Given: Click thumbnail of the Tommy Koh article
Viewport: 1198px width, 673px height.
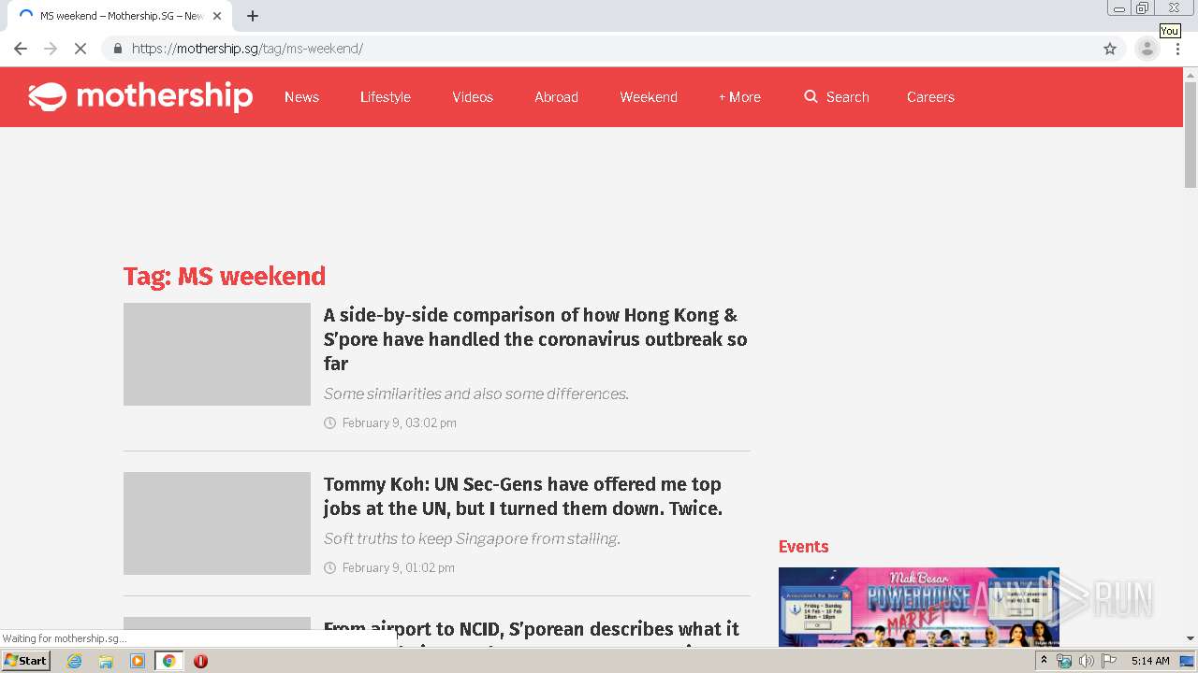Looking at the screenshot, I should click(217, 523).
